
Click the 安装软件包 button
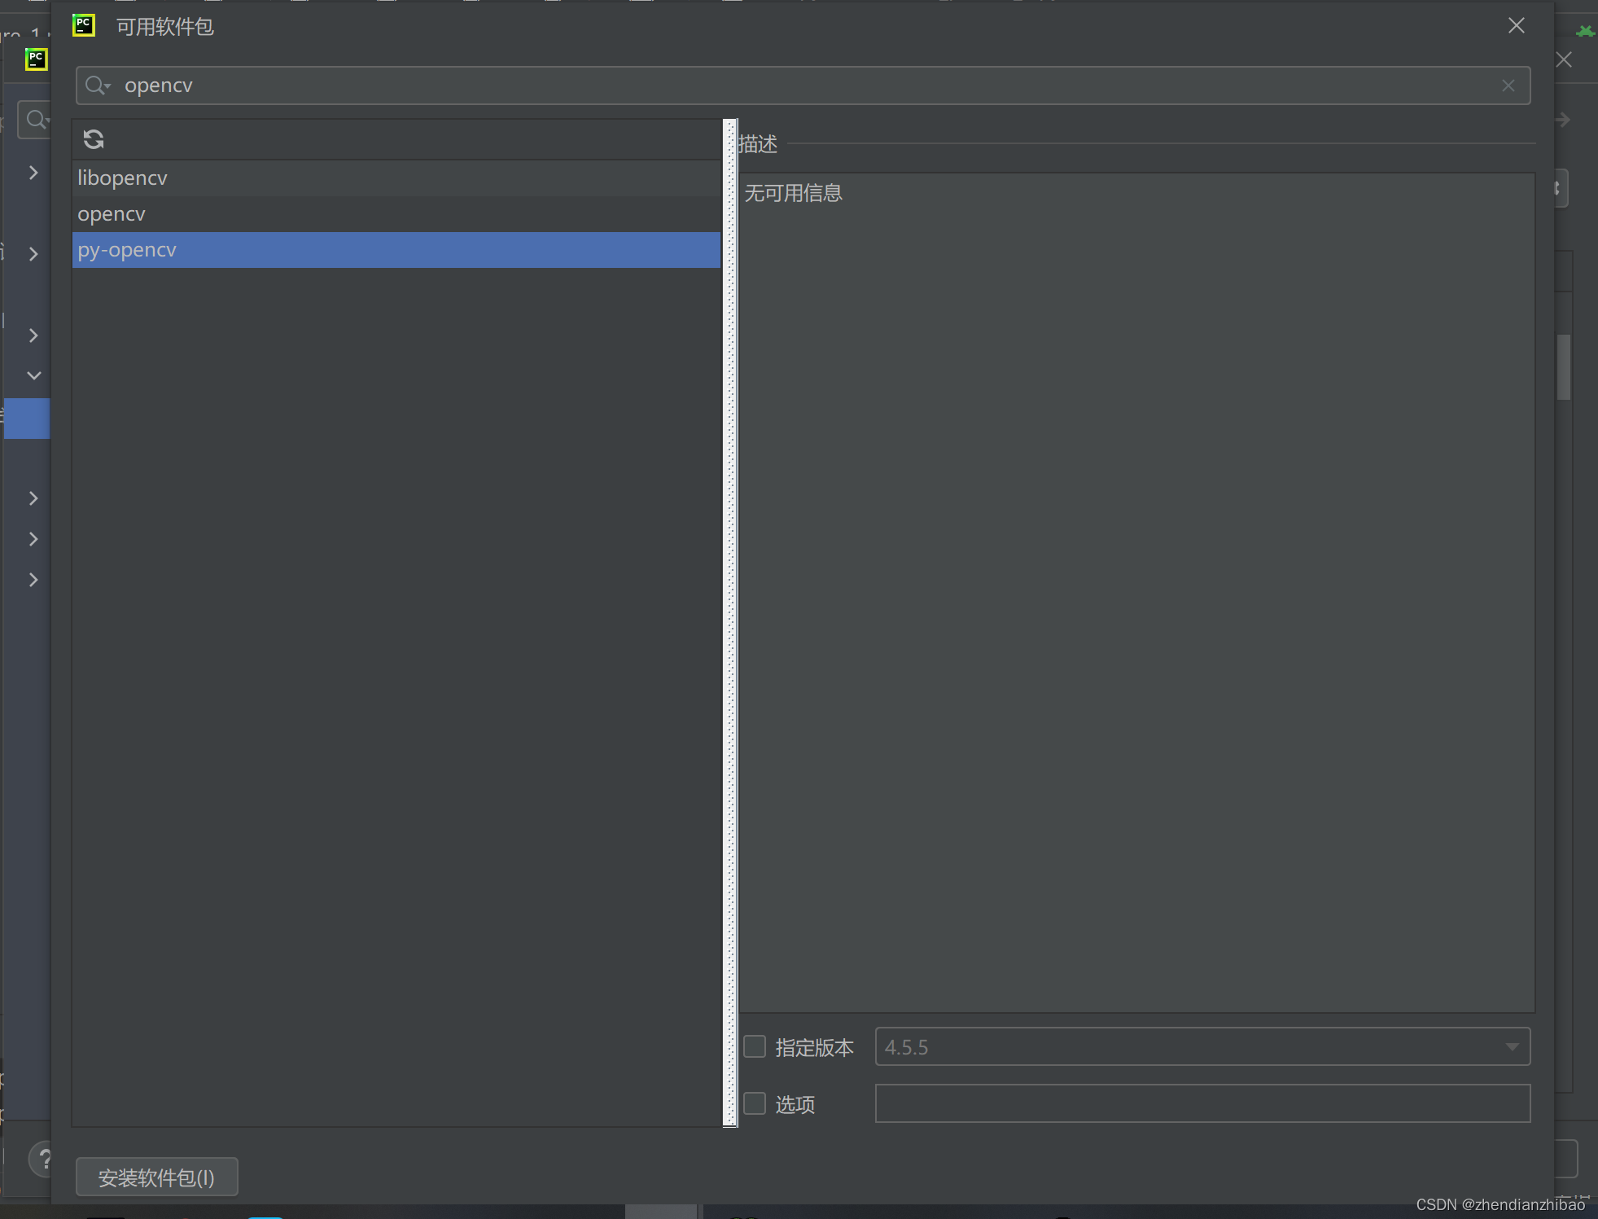(156, 1177)
